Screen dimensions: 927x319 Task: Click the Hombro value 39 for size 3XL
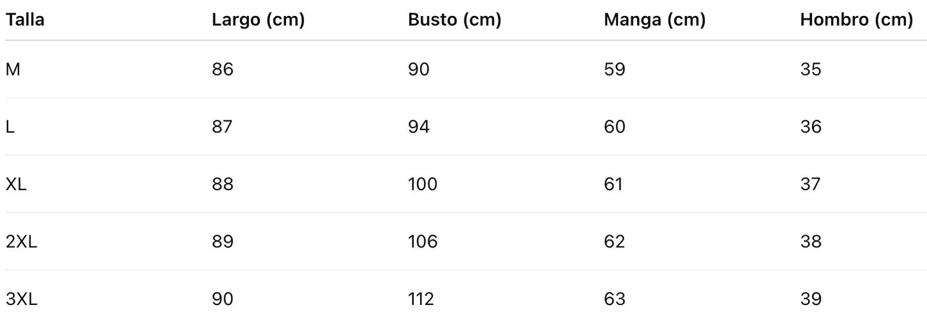click(811, 299)
